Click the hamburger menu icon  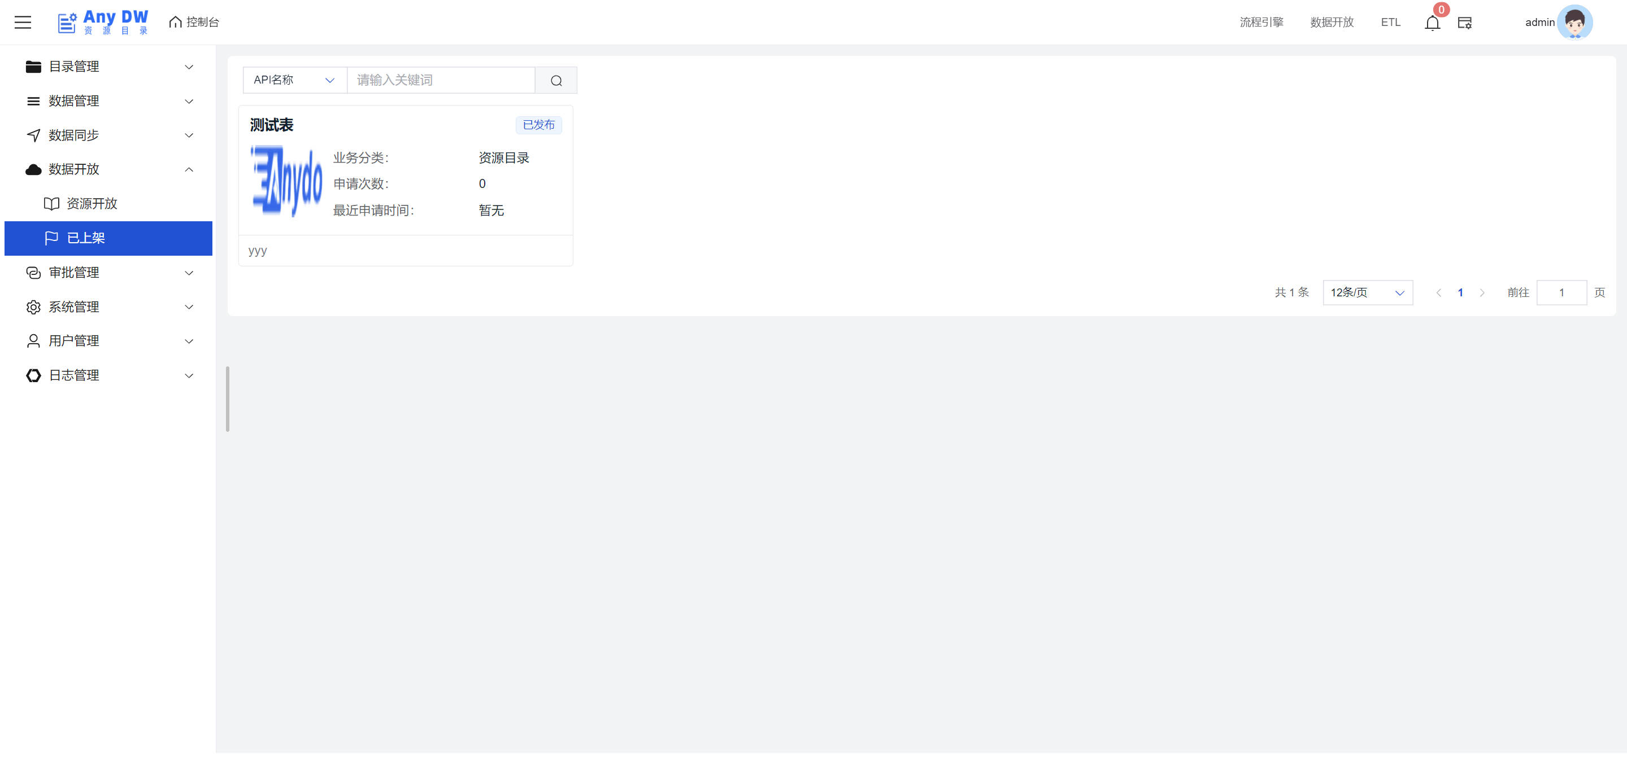[23, 22]
